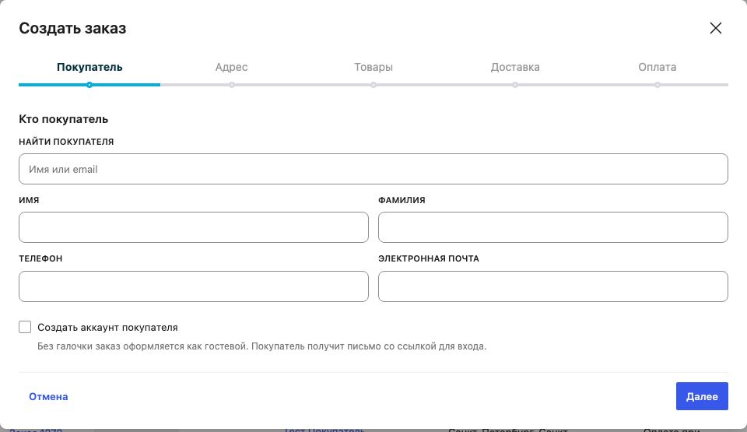Click into the Фамилия input field

(553, 227)
